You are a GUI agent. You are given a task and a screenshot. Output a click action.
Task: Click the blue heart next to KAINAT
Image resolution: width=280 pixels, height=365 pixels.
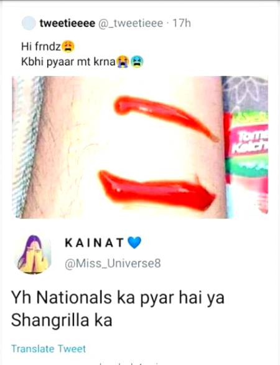(134, 243)
